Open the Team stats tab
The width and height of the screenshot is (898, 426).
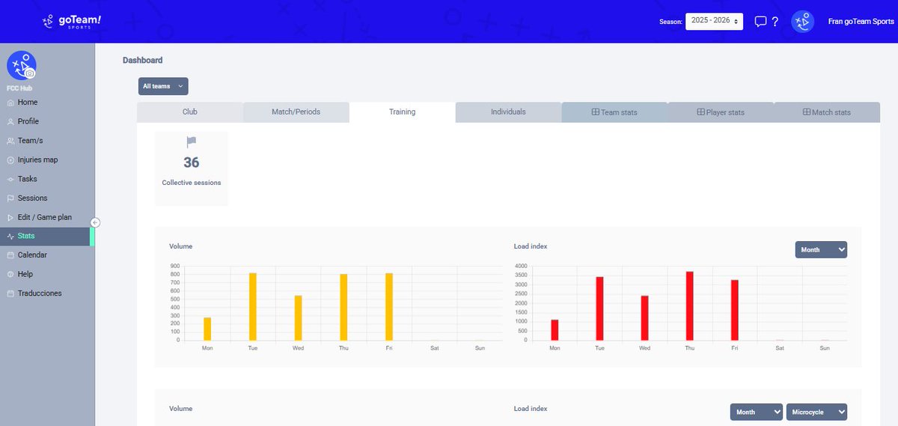(x=614, y=112)
